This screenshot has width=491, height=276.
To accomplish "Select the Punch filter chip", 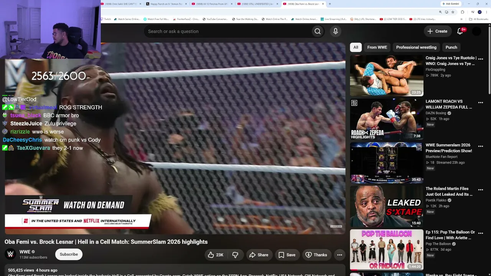I will (451, 47).
